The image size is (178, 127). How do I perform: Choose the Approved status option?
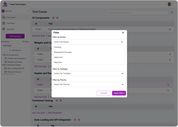click(58, 57)
